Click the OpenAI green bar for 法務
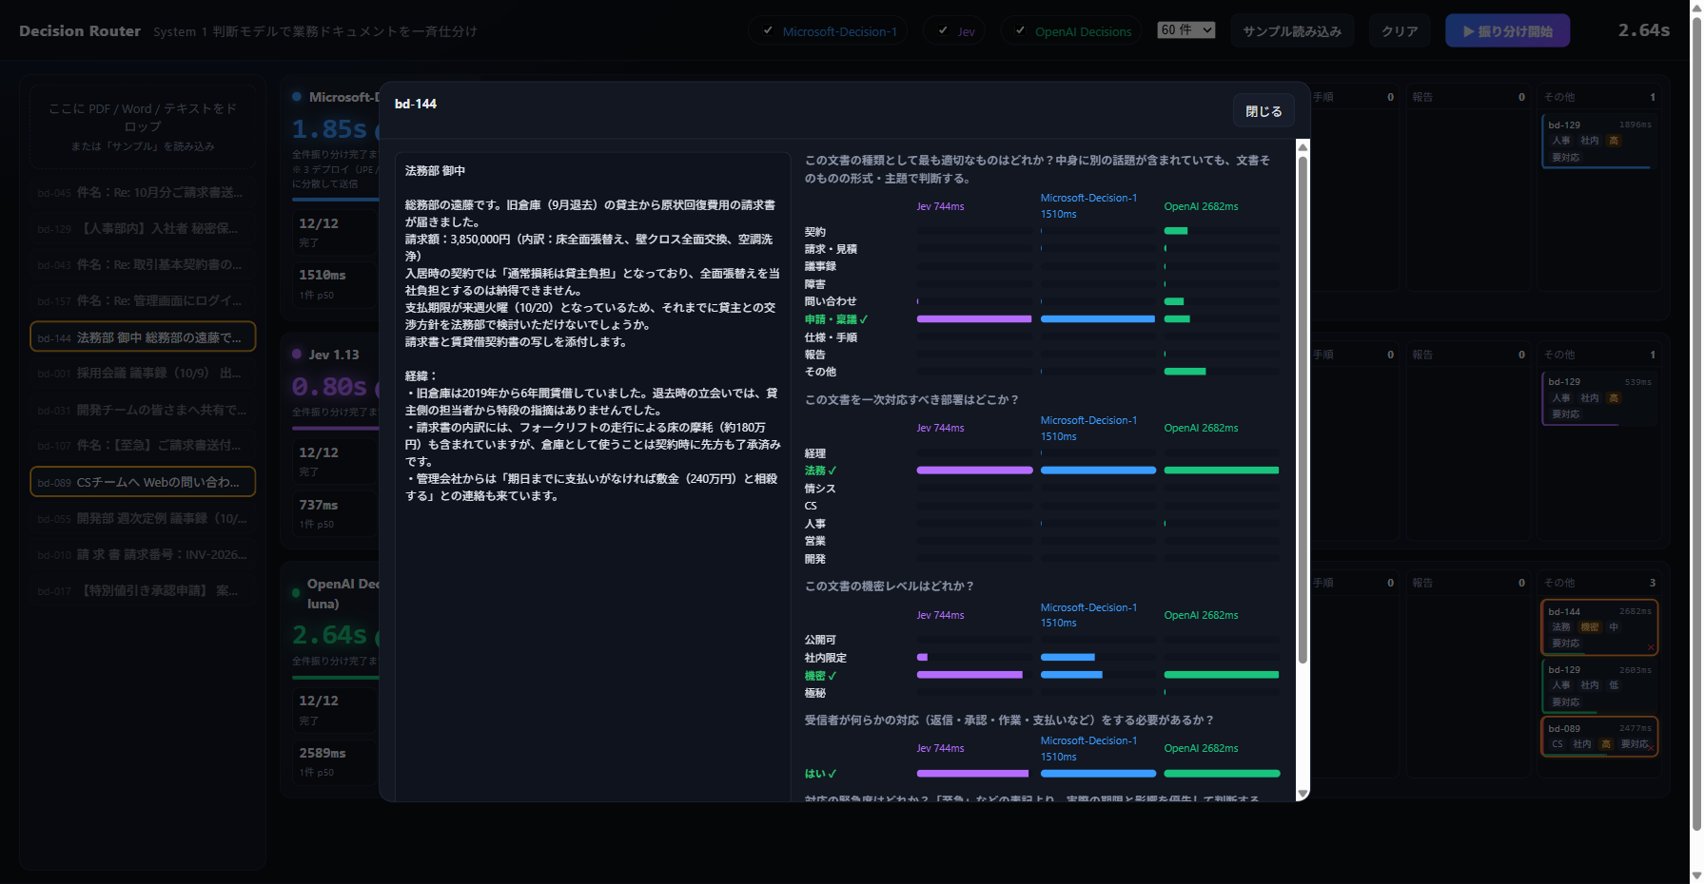Image resolution: width=1704 pixels, height=884 pixels. click(1222, 471)
